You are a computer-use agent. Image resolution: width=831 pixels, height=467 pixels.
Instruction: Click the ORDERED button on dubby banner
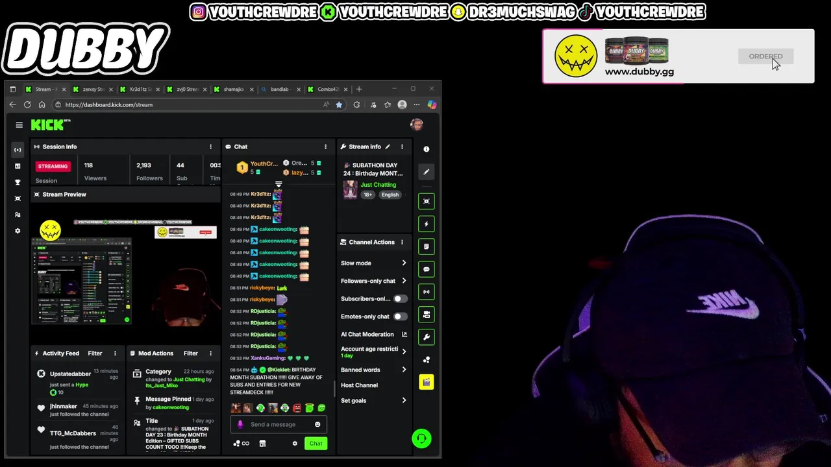pos(765,56)
